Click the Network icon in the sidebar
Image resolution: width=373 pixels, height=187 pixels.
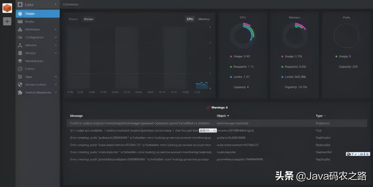pyautogui.click(x=20, y=45)
